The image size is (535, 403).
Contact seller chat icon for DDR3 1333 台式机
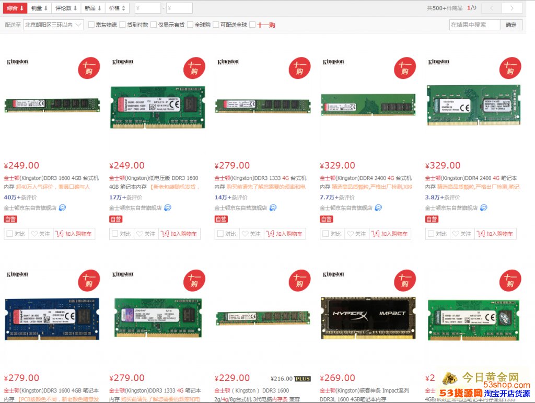[273, 208]
